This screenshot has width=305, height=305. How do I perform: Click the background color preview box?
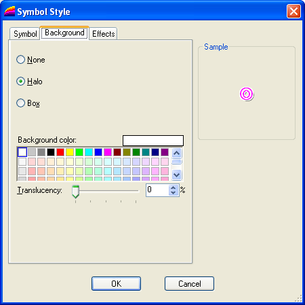click(153, 141)
